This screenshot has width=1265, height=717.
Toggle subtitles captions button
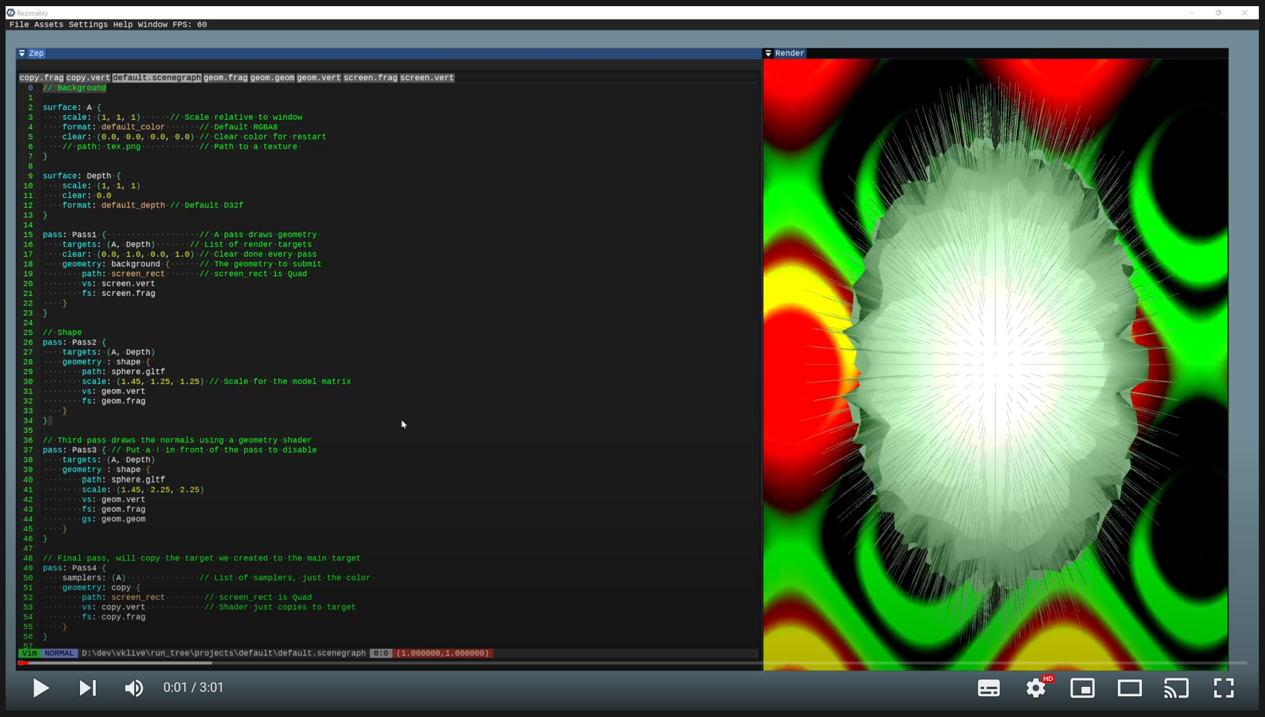coord(989,688)
